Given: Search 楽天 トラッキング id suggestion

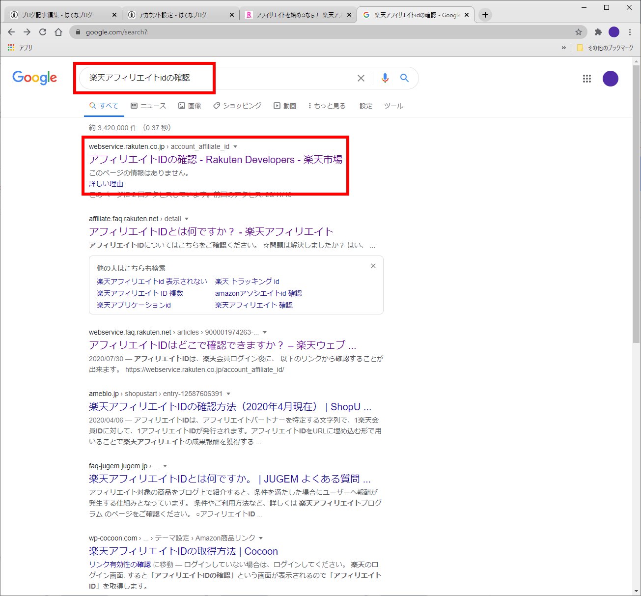Looking at the screenshot, I should click(x=247, y=282).
